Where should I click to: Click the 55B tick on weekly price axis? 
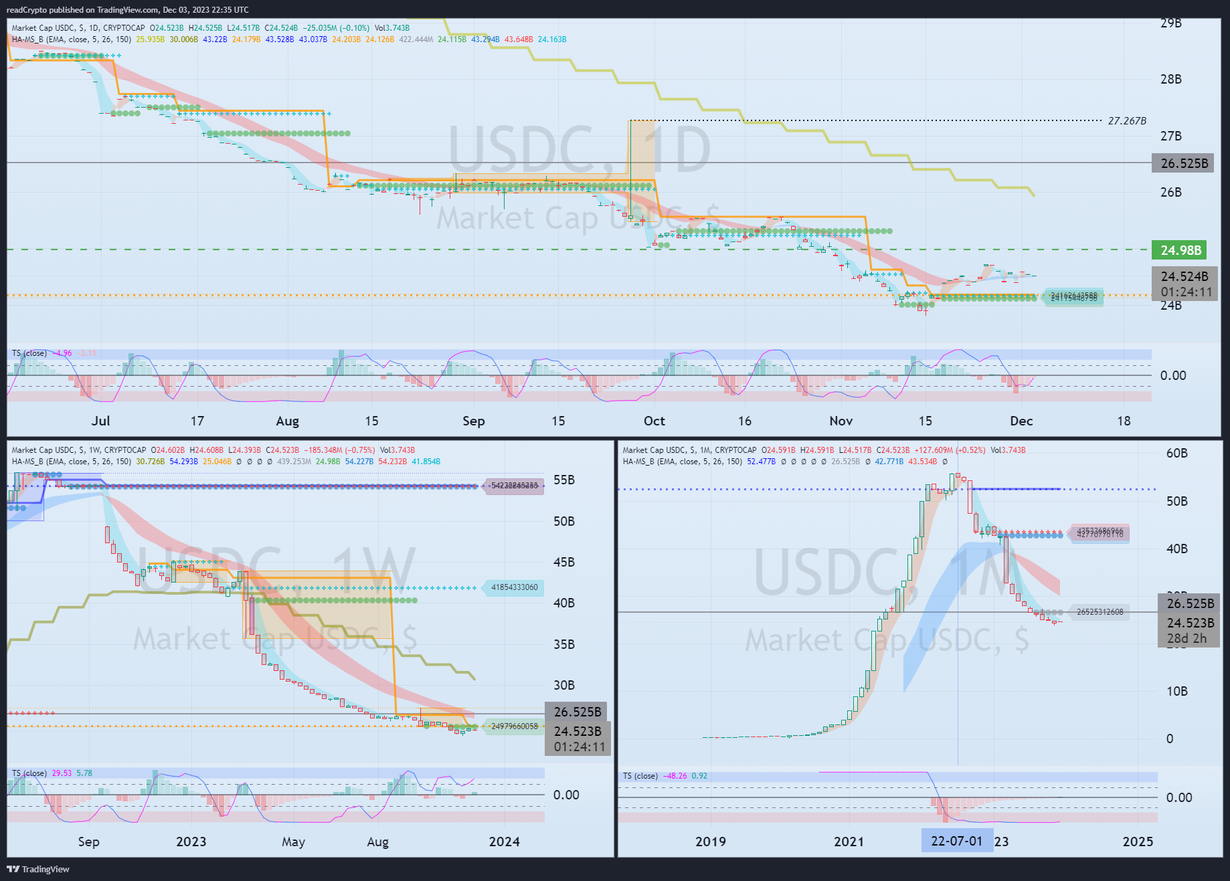point(564,480)
